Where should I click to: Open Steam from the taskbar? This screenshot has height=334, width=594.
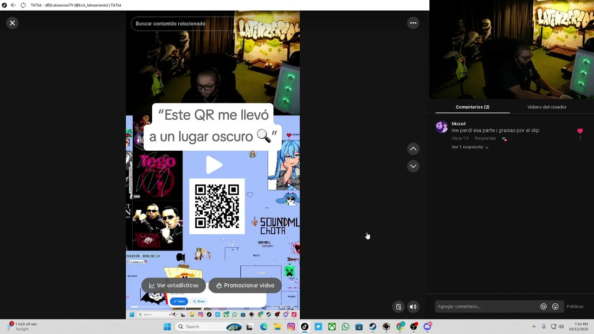point(373,327)
